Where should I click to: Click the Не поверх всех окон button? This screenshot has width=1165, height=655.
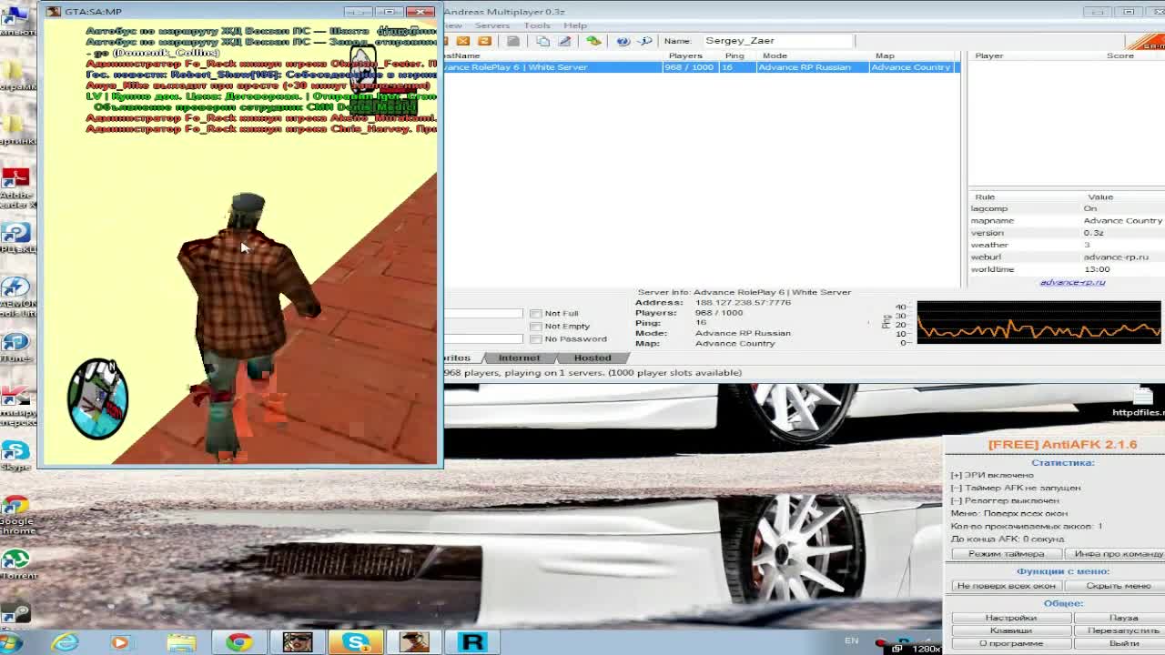(x=1006, y=586)
